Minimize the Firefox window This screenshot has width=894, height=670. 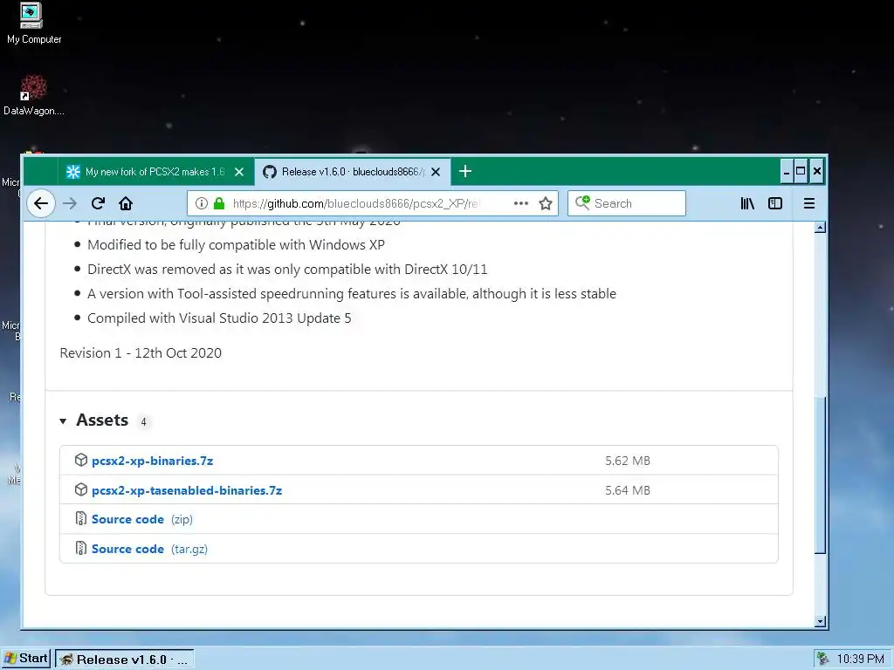[787, 172]
